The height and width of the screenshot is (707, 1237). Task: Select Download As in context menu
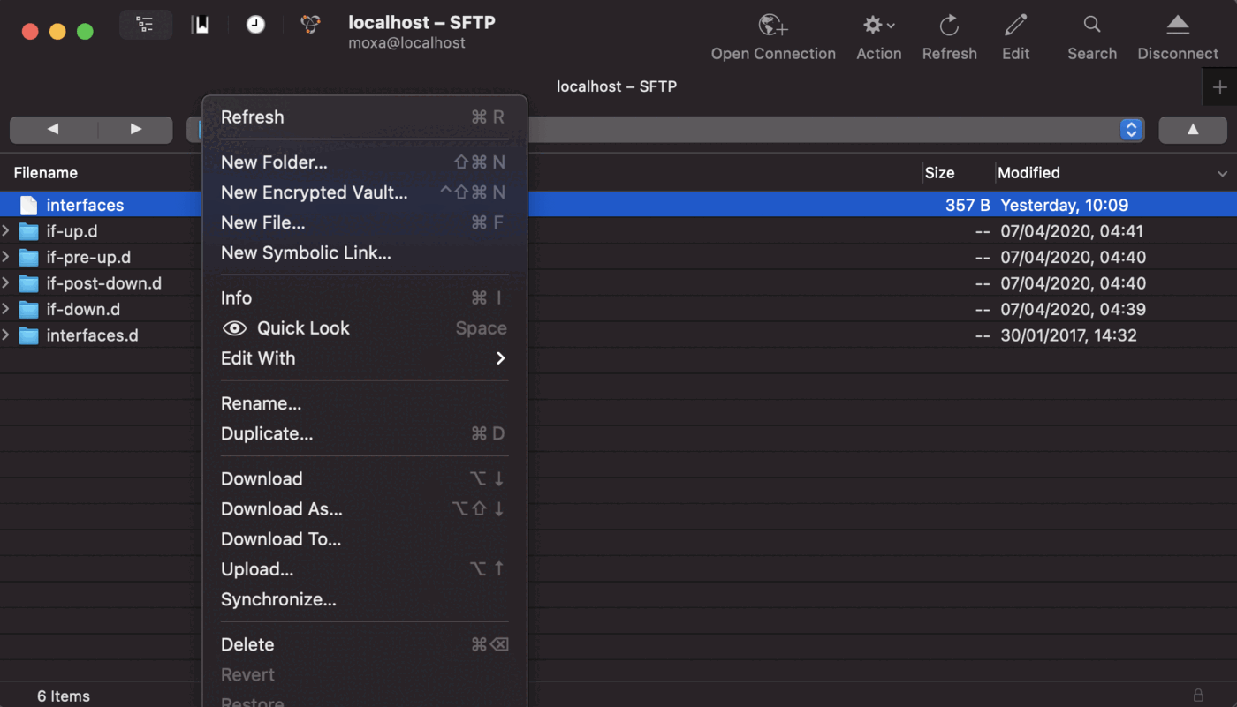(x=281, y=509)
